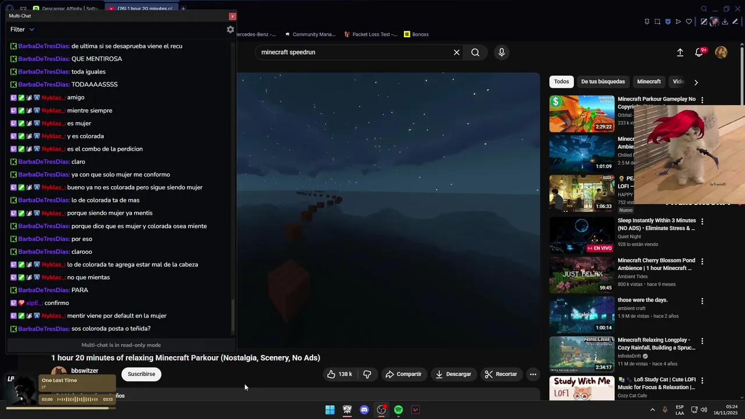Open those were the days video title
Image resolution: width=745 pixels, height=419 pixels.
tap(643, 300)
